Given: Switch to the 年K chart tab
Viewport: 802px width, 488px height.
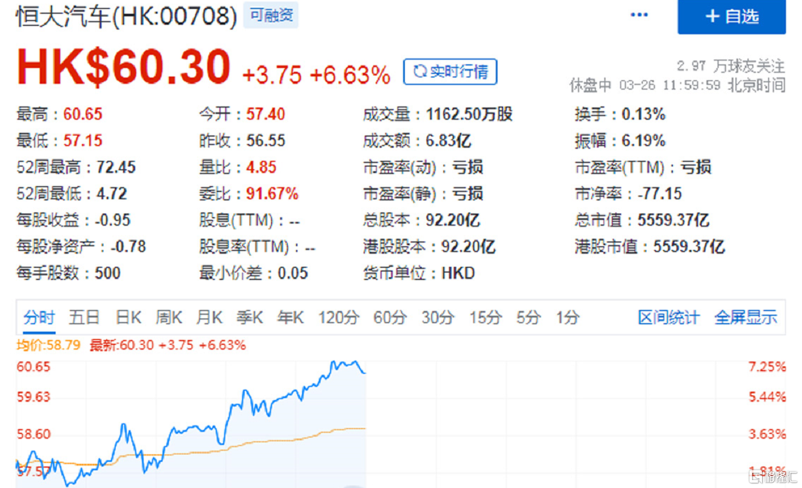Looking at the screenshot, I should click(x=290, y=317).
